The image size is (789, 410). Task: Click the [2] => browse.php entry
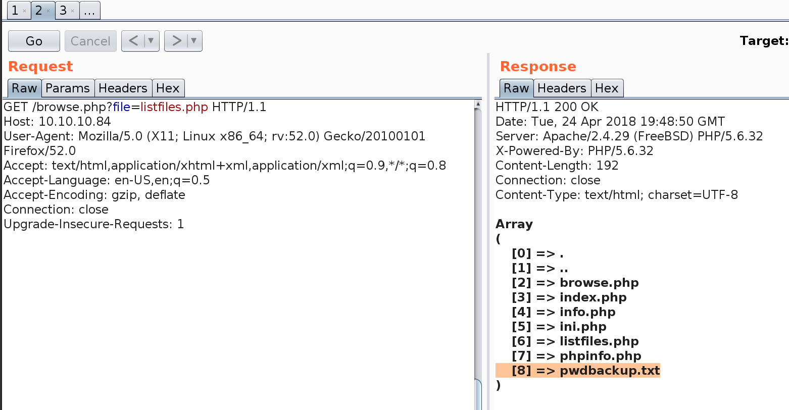575,283
